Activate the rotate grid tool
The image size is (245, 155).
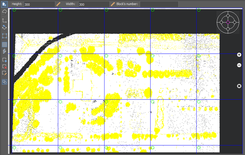(x=4, y=27)
